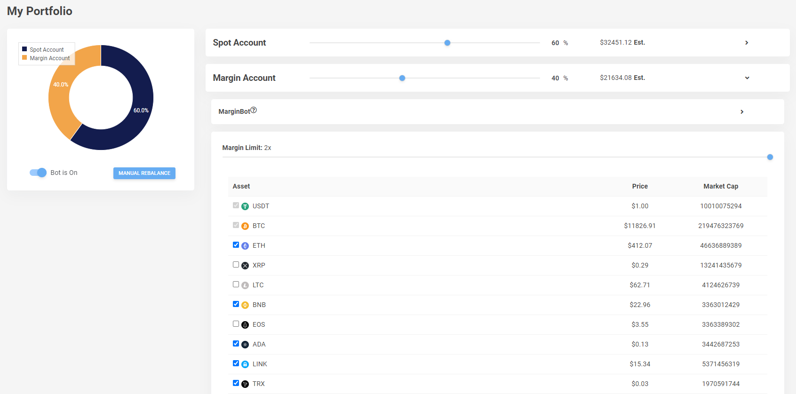
Task: Click the LINK price $15.34
Action: click(x=640, y=364)
